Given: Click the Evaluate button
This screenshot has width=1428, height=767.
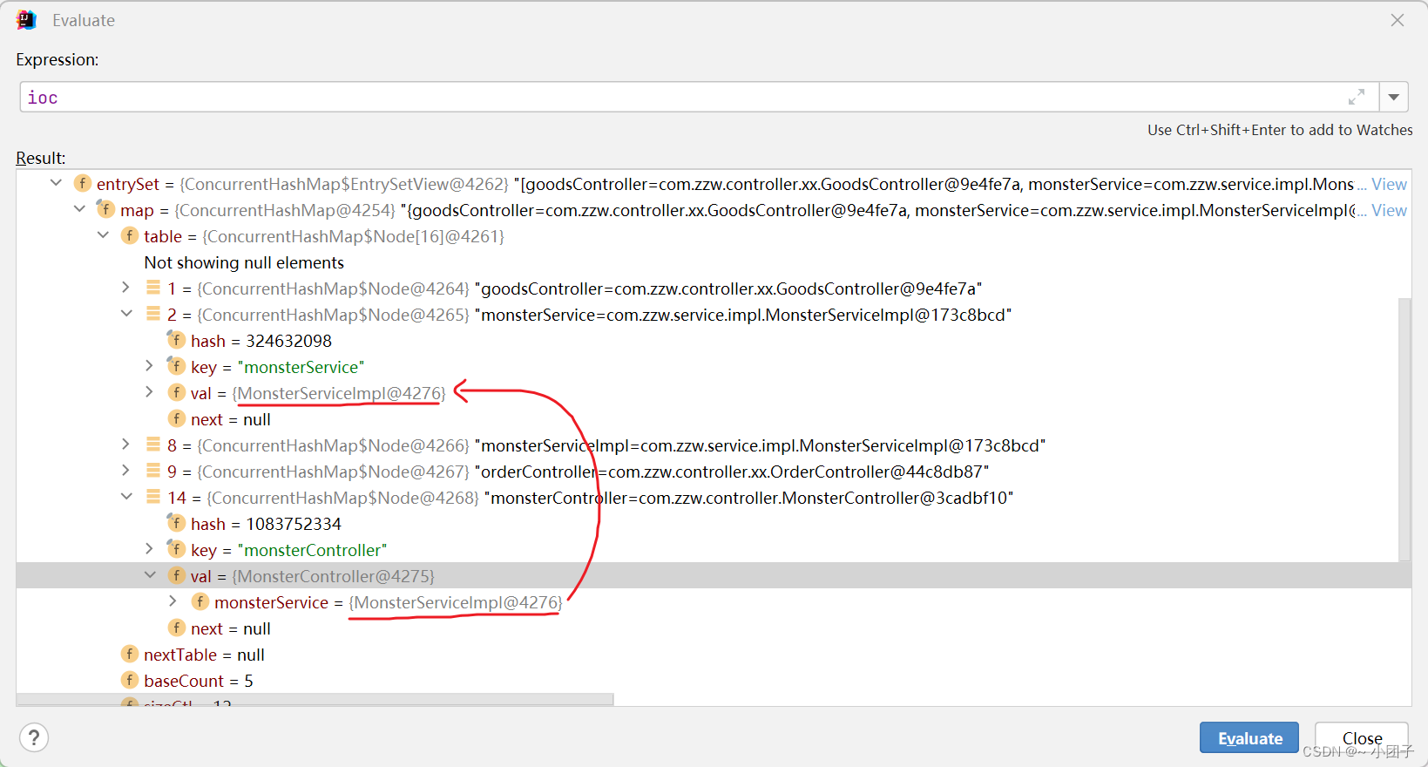Looking at the screenshot, I should tap(1249, 737).
